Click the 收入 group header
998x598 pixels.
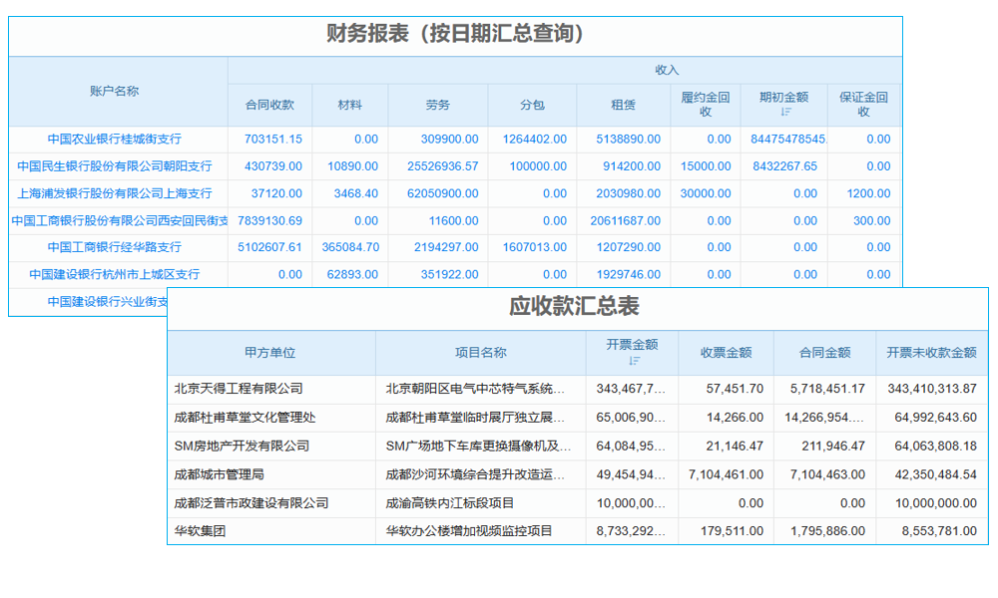point(667,69)
